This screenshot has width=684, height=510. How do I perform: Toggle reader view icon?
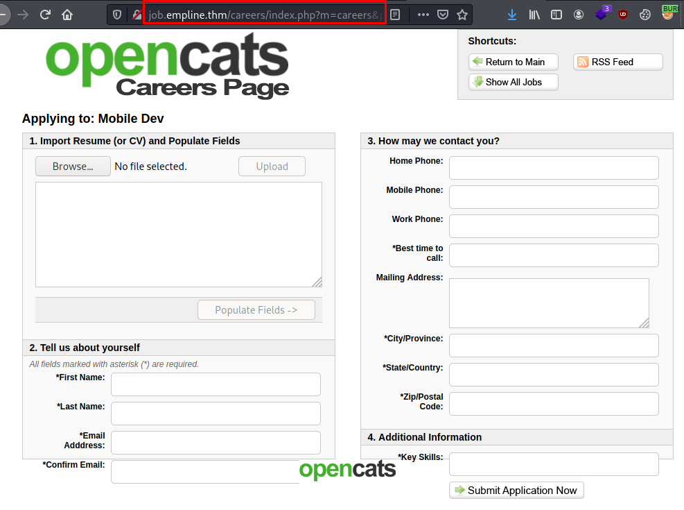(395, 15)
